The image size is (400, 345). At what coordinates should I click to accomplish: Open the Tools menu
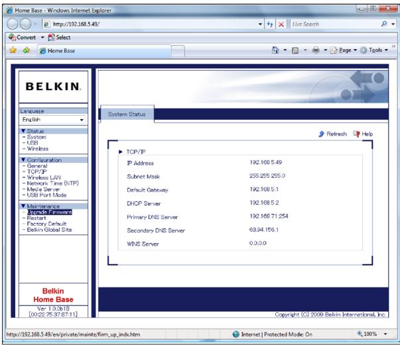[374, 50]
